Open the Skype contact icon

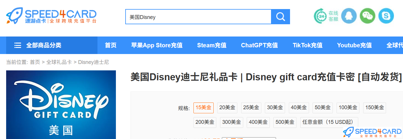click(x=386, y=16)
